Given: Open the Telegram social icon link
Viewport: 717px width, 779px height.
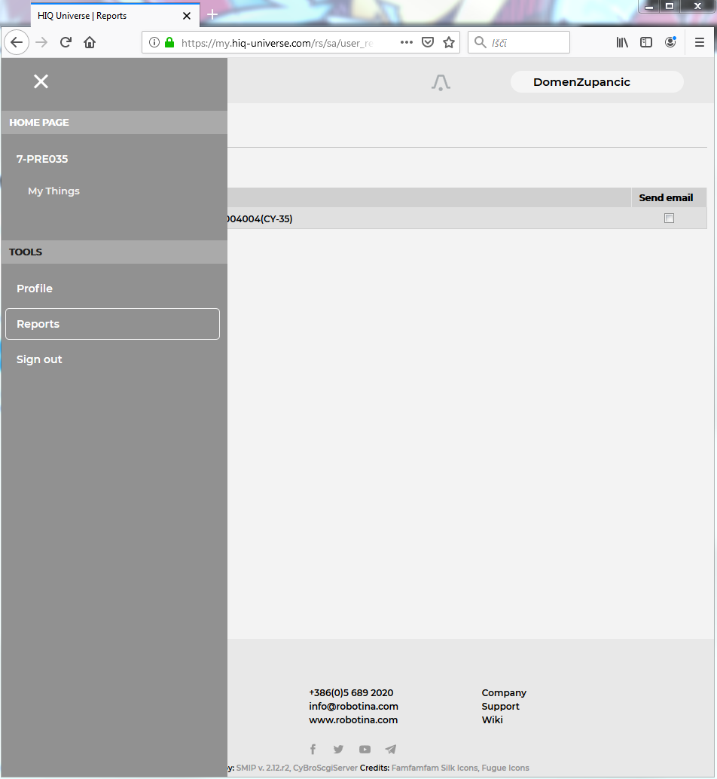Looking at the screenshot, I should (x=390, y=749).
